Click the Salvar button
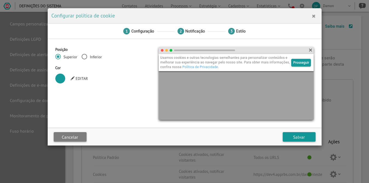The image size is (369, 183). (299, 137)
